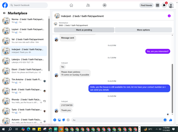Open File Explorer from the taskbar

tap(34, 129)
